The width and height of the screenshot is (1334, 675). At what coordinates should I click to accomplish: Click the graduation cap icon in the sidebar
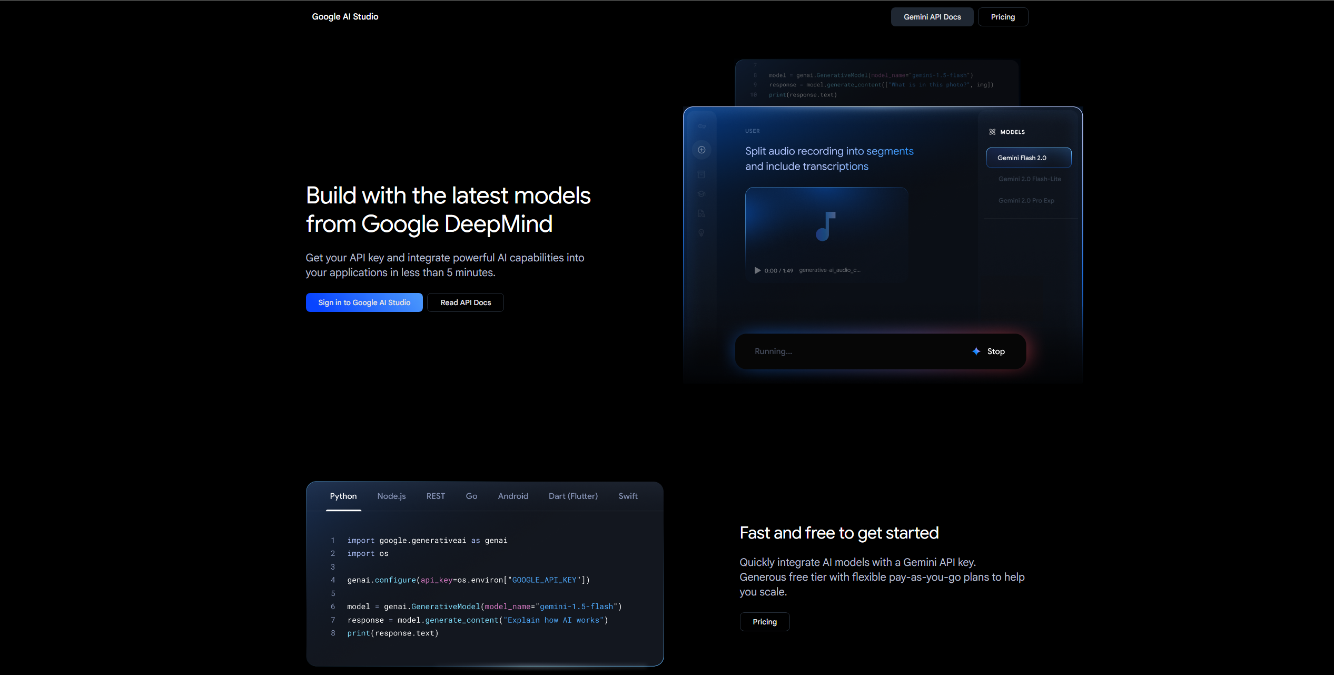[701, 194]
